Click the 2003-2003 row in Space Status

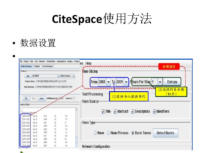45,126
